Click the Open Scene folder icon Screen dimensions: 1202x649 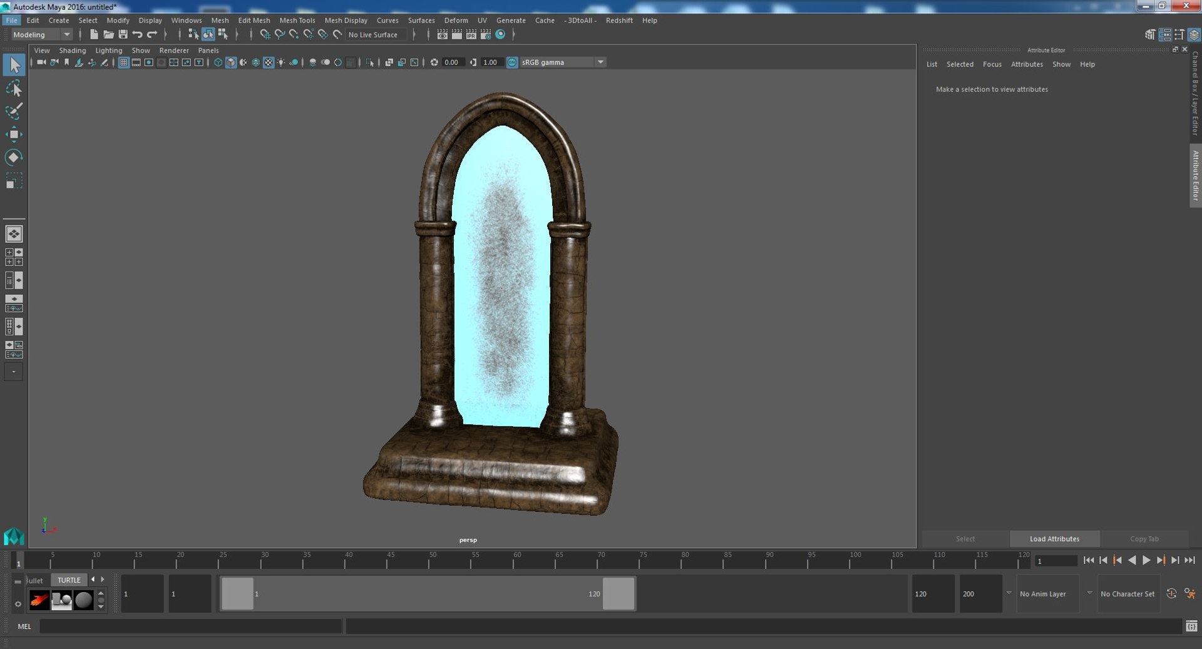(108, 34)
